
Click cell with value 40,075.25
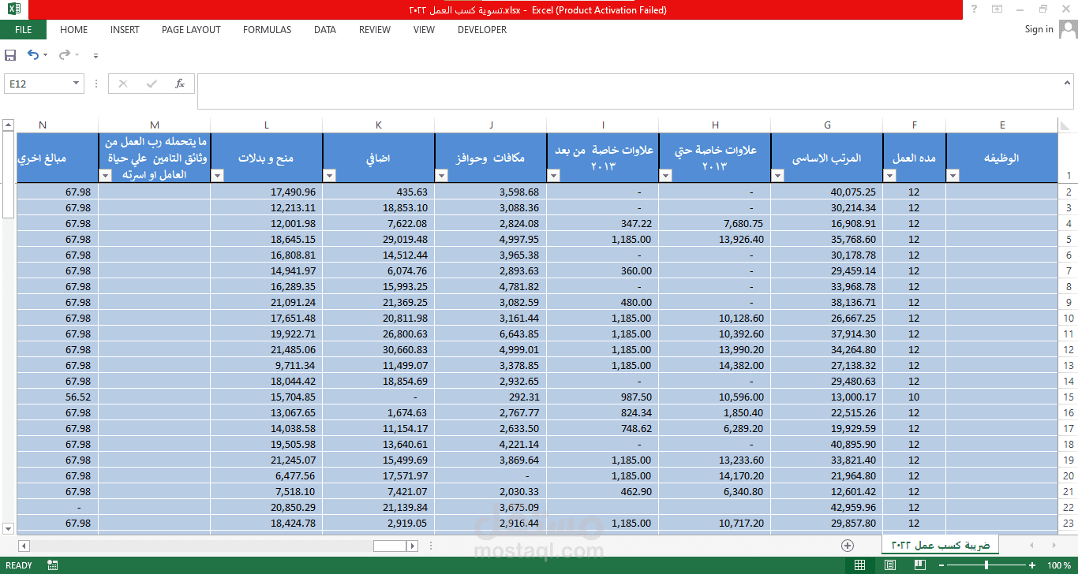pyautogui.click(x=827, y=192)
